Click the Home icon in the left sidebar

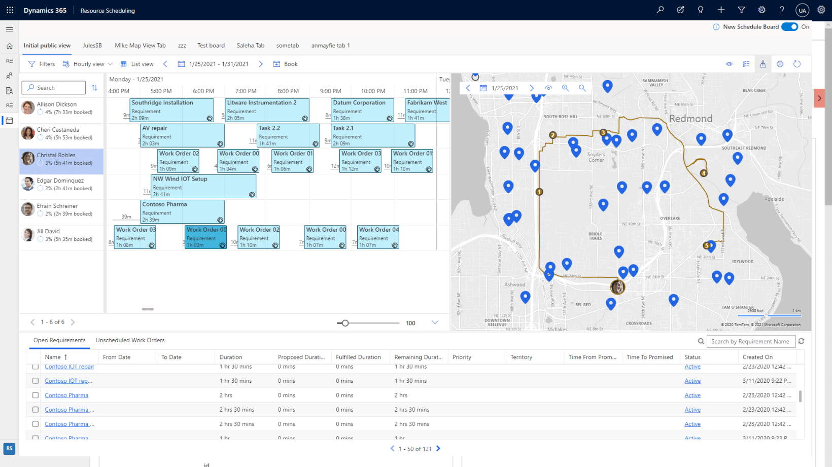9,45
